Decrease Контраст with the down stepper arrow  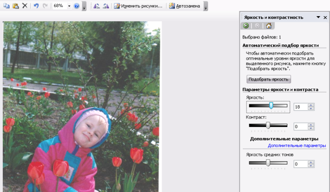coord(311,128)
